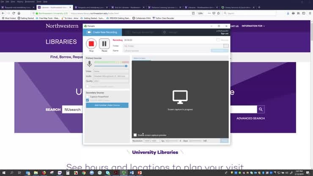Open the Video source dropdown

coord(111,71)
